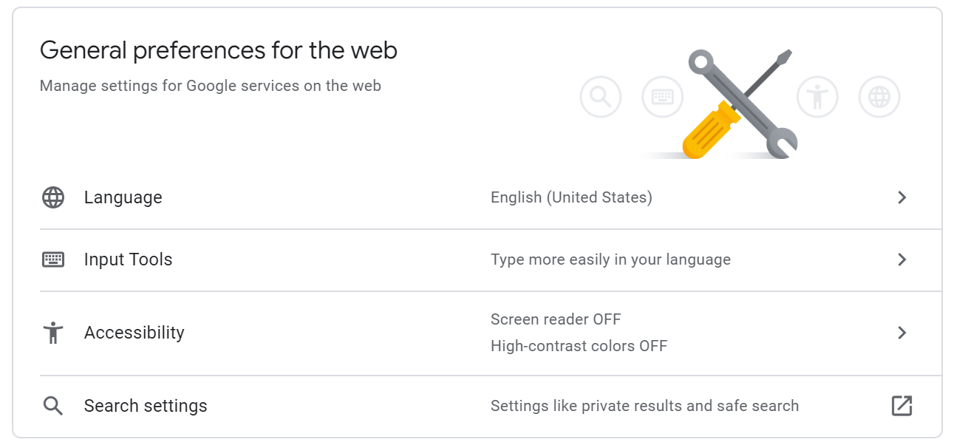
Task: Expand the Input Tools row chevron
Action: (902, 259)
